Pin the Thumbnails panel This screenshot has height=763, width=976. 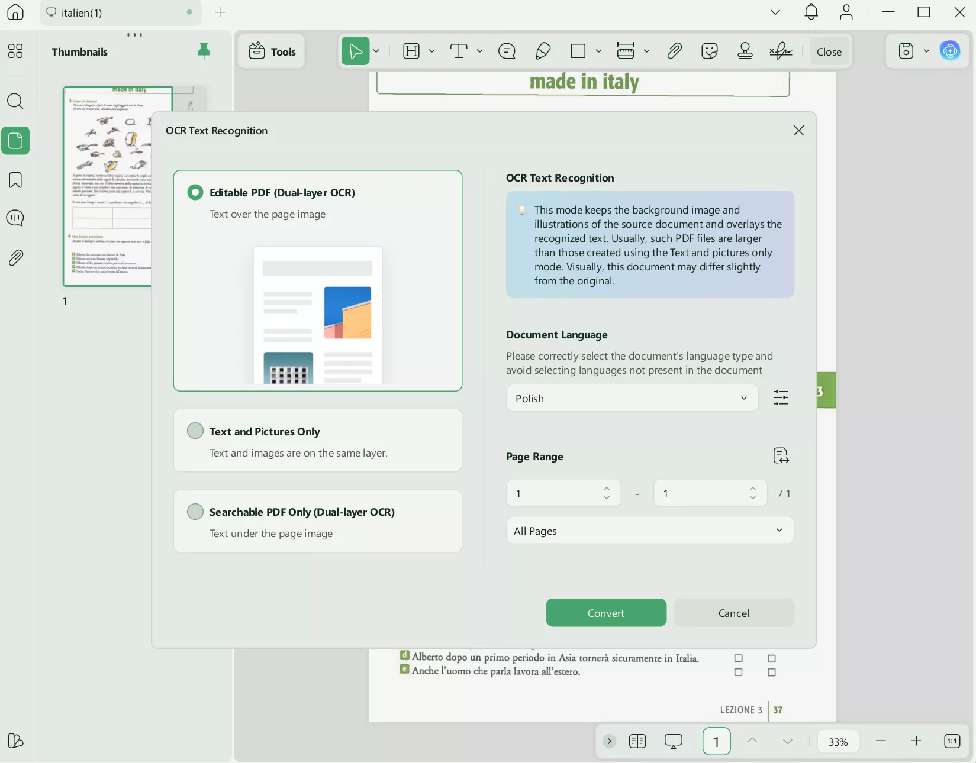pos(204,51)
